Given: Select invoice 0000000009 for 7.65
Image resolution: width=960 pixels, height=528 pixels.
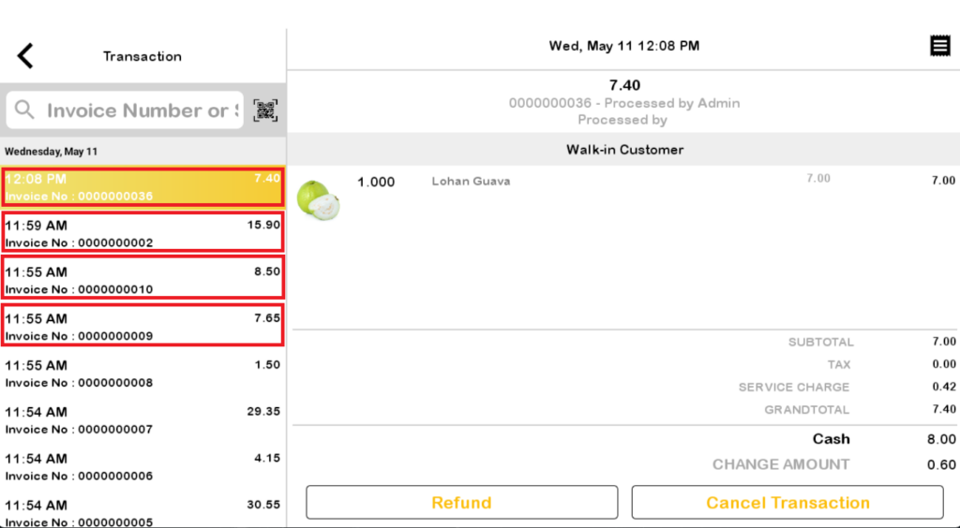Looking at the screenshot, I should pyautogui.click(x=142, y=325).
